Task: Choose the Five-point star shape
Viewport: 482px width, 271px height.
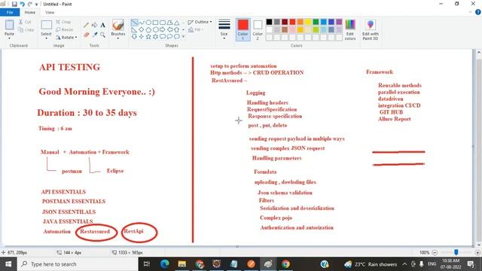Action: [148, 37]
